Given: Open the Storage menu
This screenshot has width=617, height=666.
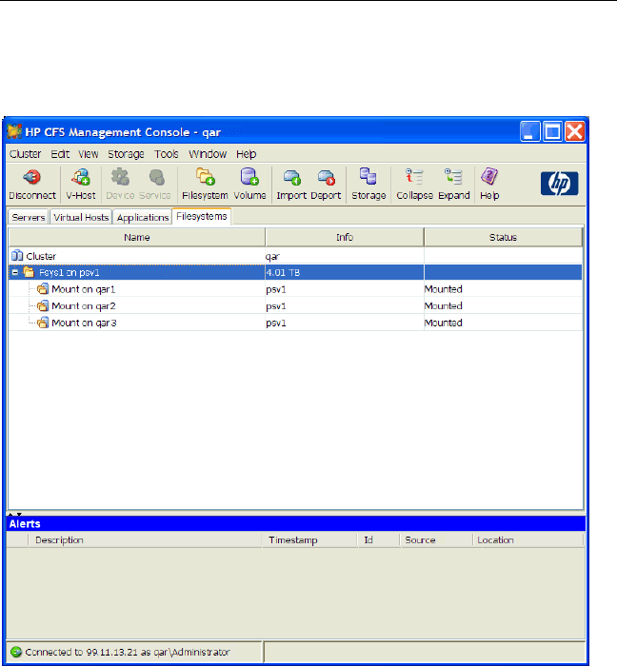Looking at the screenshot, I should 126,154.
